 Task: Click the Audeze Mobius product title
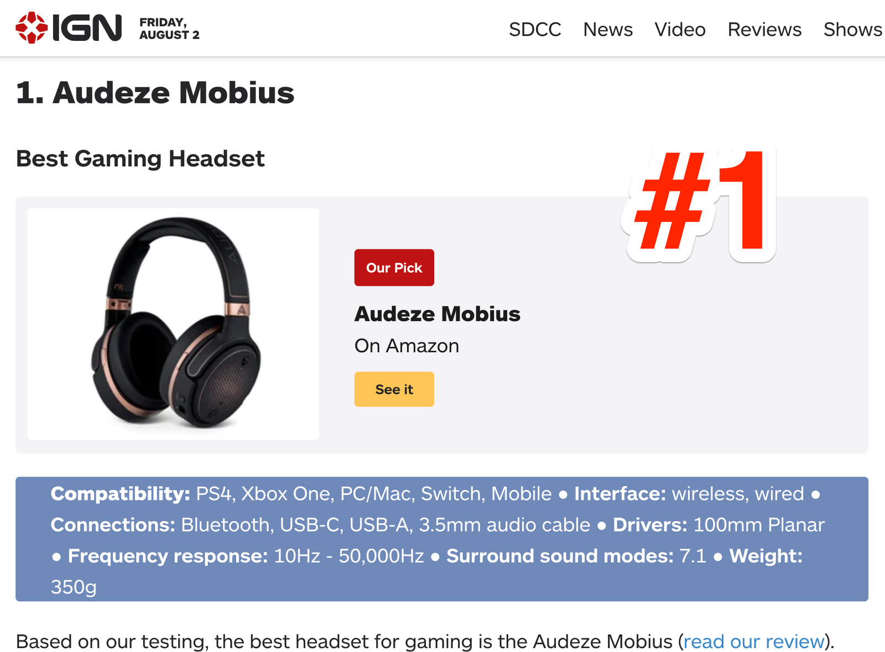point(438,314)
